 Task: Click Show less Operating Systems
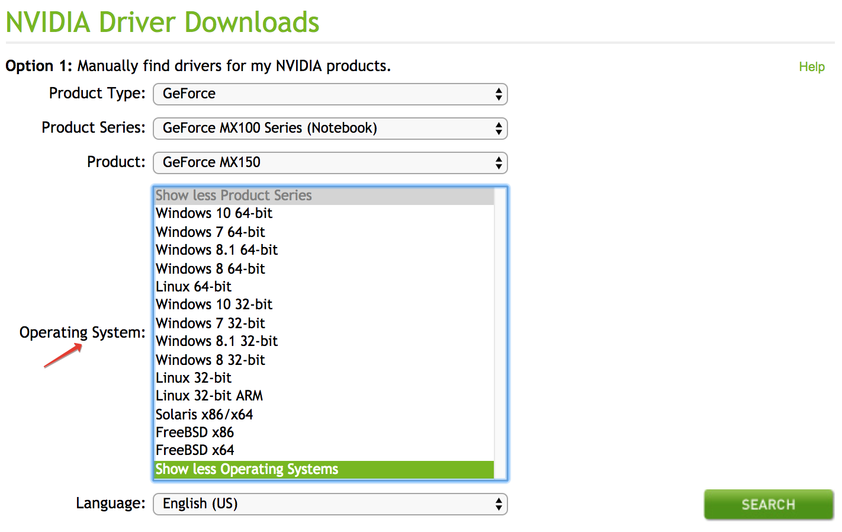pos(324,470)
